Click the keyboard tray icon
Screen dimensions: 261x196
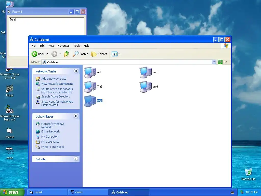232,192
